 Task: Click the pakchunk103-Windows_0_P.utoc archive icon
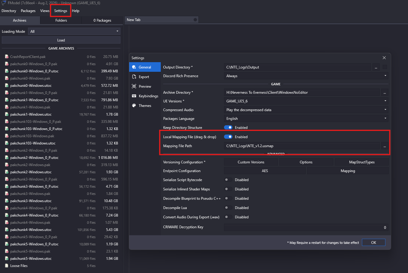[x=7, y=129]
